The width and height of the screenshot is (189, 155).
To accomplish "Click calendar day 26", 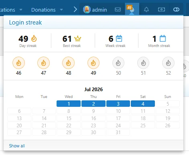I will 168,125.
